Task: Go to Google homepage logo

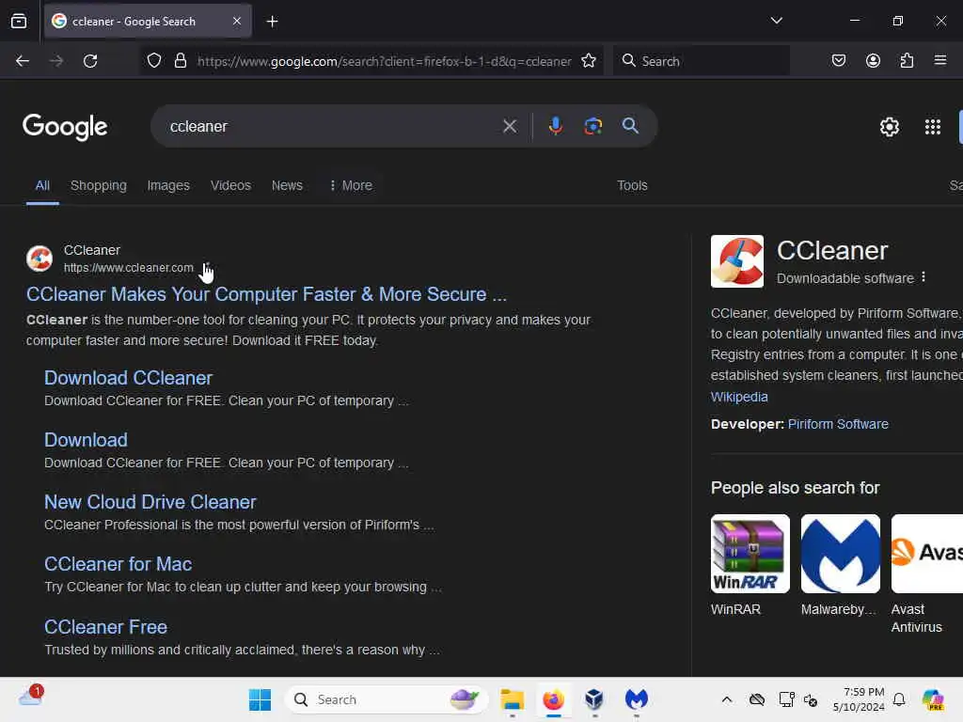Action: pos(65,127)
